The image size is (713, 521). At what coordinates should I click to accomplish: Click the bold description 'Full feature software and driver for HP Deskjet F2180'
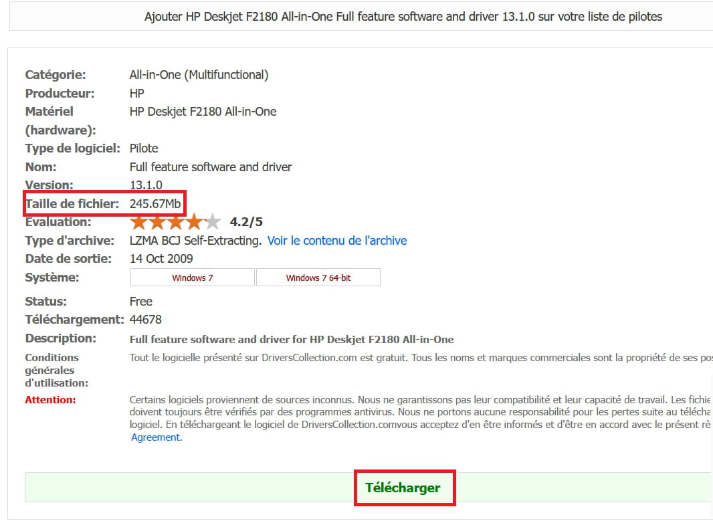tap(292, 340)
